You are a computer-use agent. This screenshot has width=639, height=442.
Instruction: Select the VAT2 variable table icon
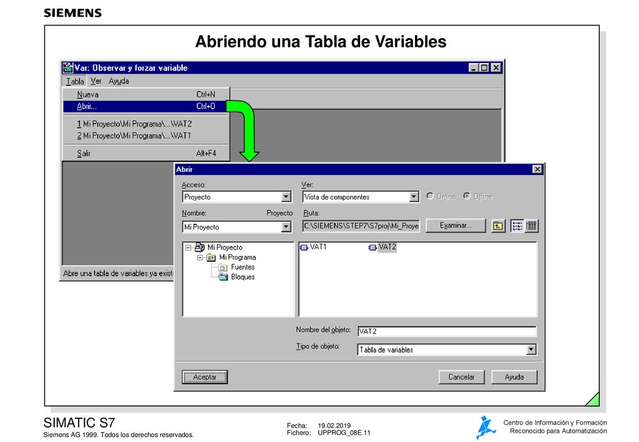click(x=372, y=247)
